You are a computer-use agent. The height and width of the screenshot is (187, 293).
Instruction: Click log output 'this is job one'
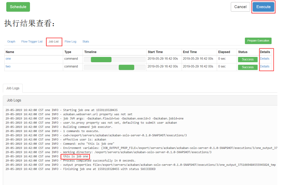(76, 157)
